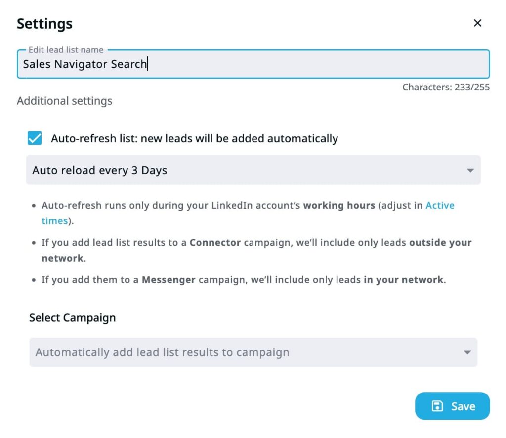Screen dimensions: 506x438
Task: Click into the Edit lead list name field
Action: click(316, 64)
